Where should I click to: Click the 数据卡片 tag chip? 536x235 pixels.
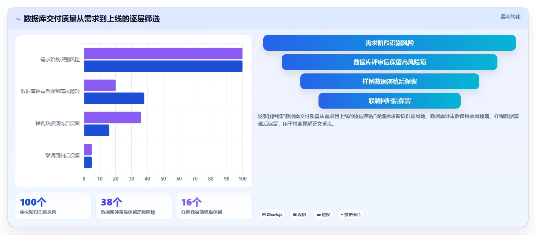351,215
